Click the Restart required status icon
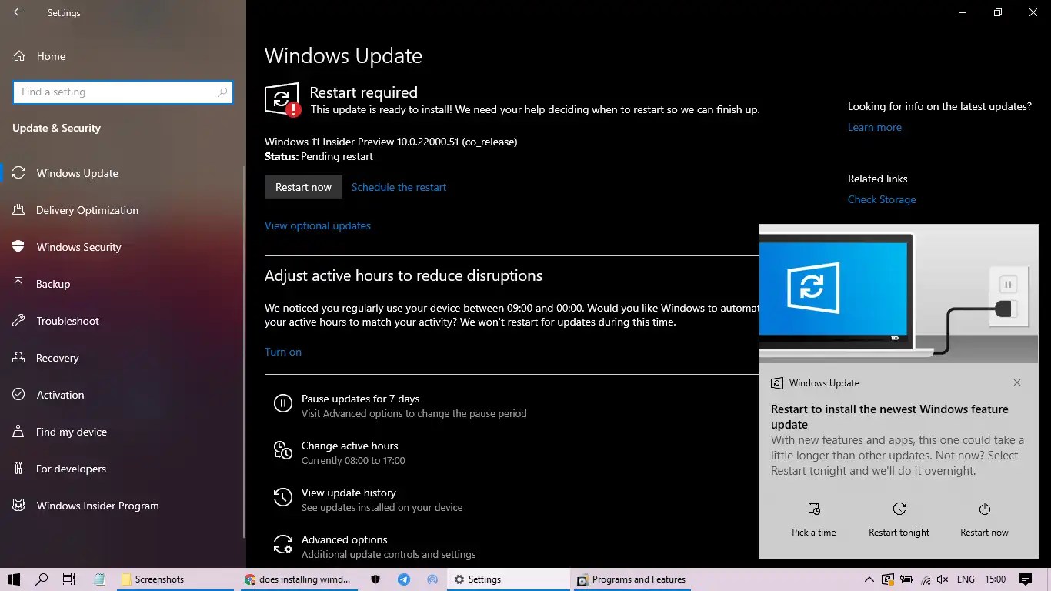 tap(282, 99)
